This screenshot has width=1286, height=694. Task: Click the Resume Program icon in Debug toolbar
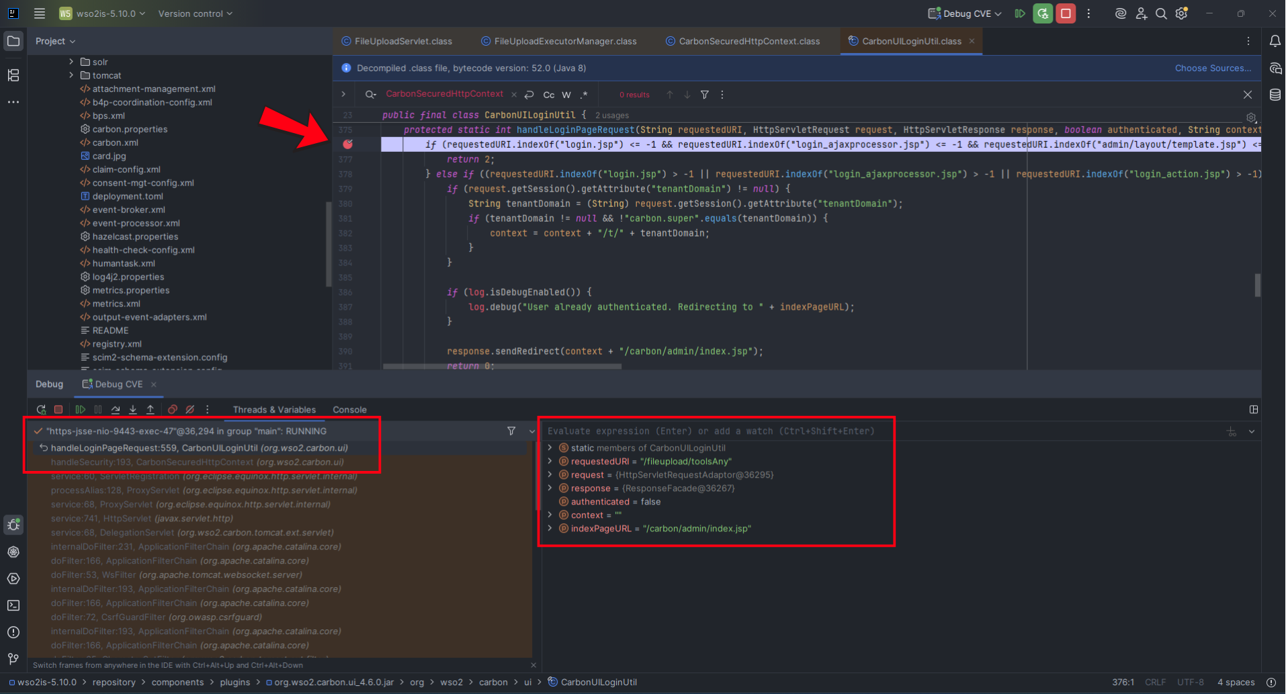(x=81, y=409)
